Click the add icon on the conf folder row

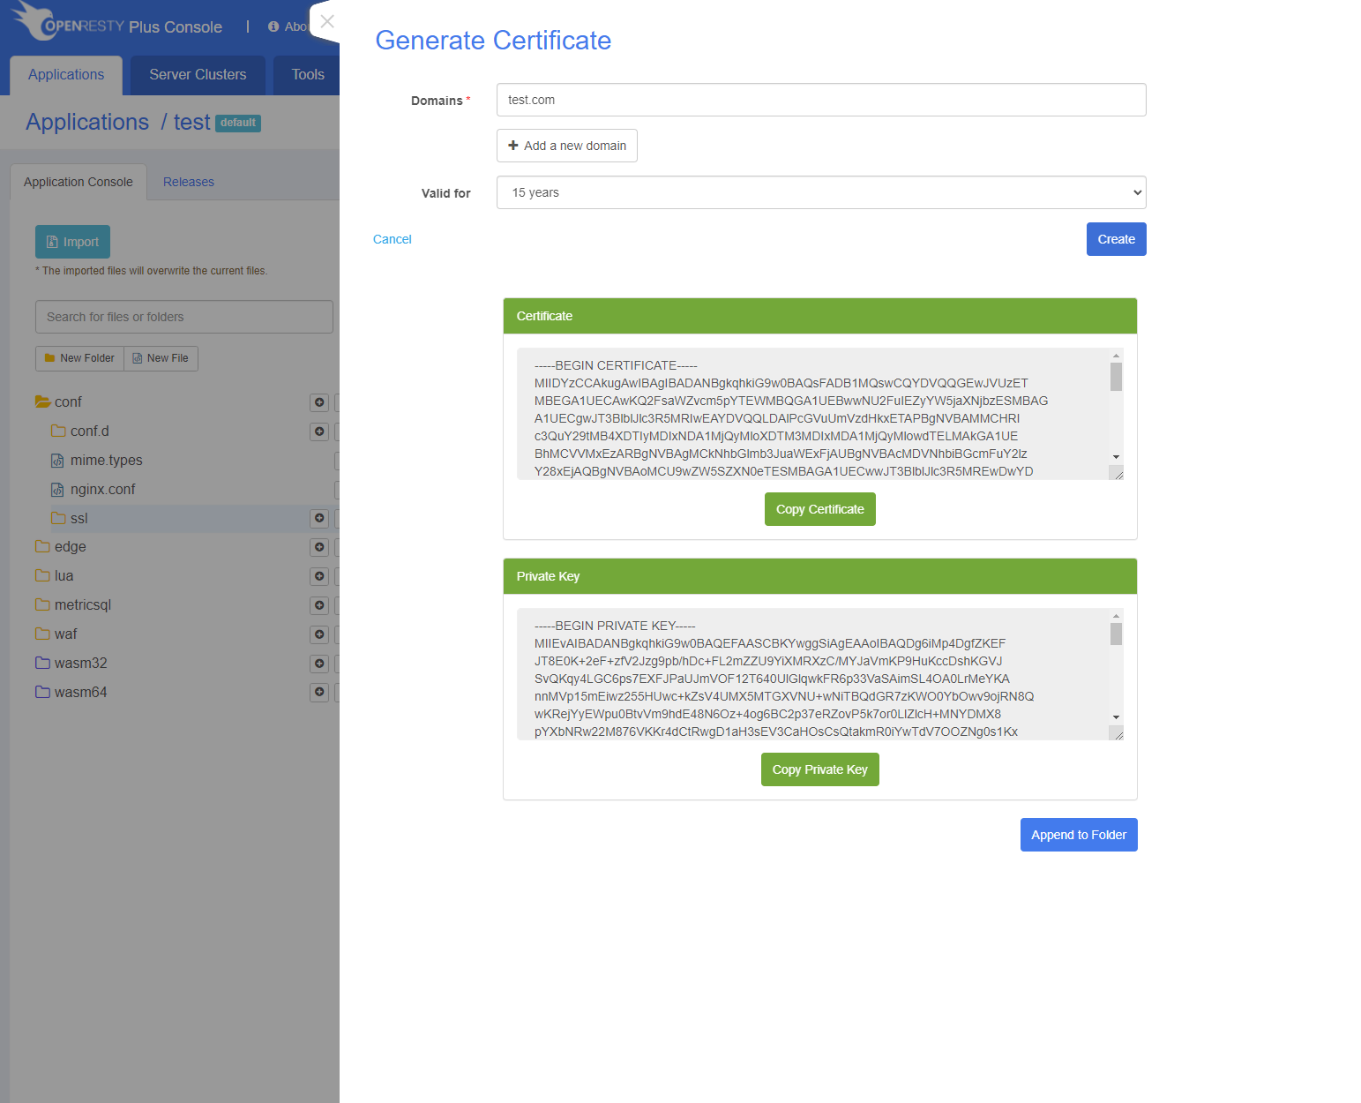coord(319,402)
